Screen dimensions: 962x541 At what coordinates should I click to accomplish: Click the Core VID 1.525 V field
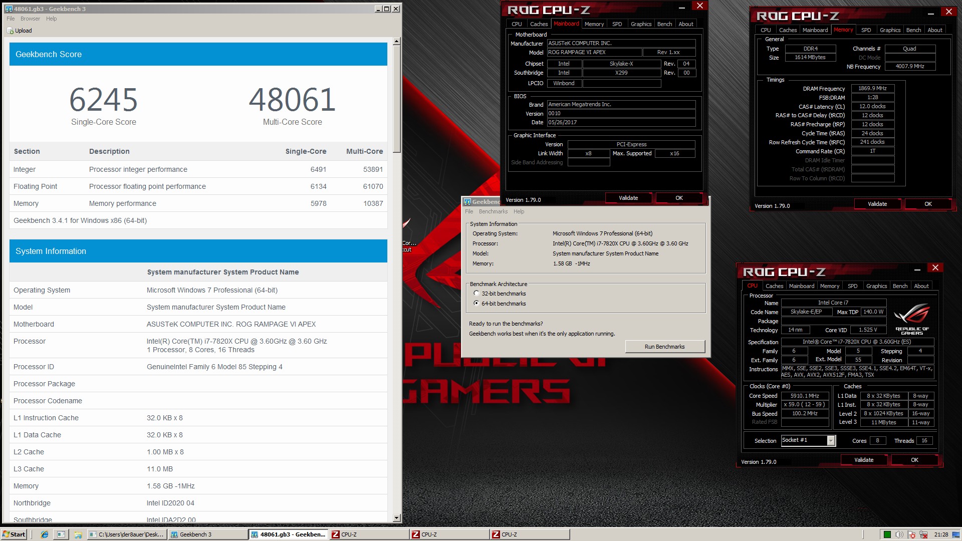tap(868, 330)
